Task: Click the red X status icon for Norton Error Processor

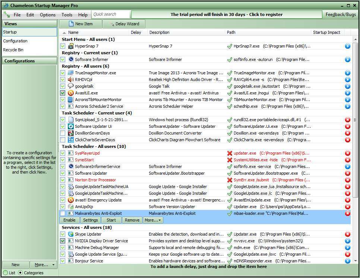Action: point(230,180)
